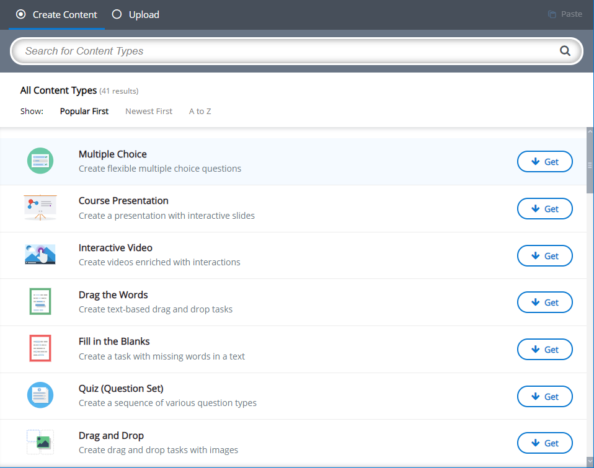Viewport: 594px width, 468px height.
Task: Sort content types by Newest First
Action: tap(149, 112)
